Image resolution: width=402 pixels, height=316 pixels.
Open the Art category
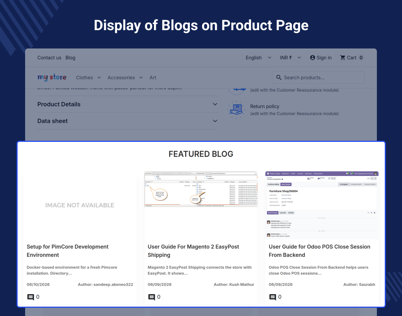[x=153, y=78]
